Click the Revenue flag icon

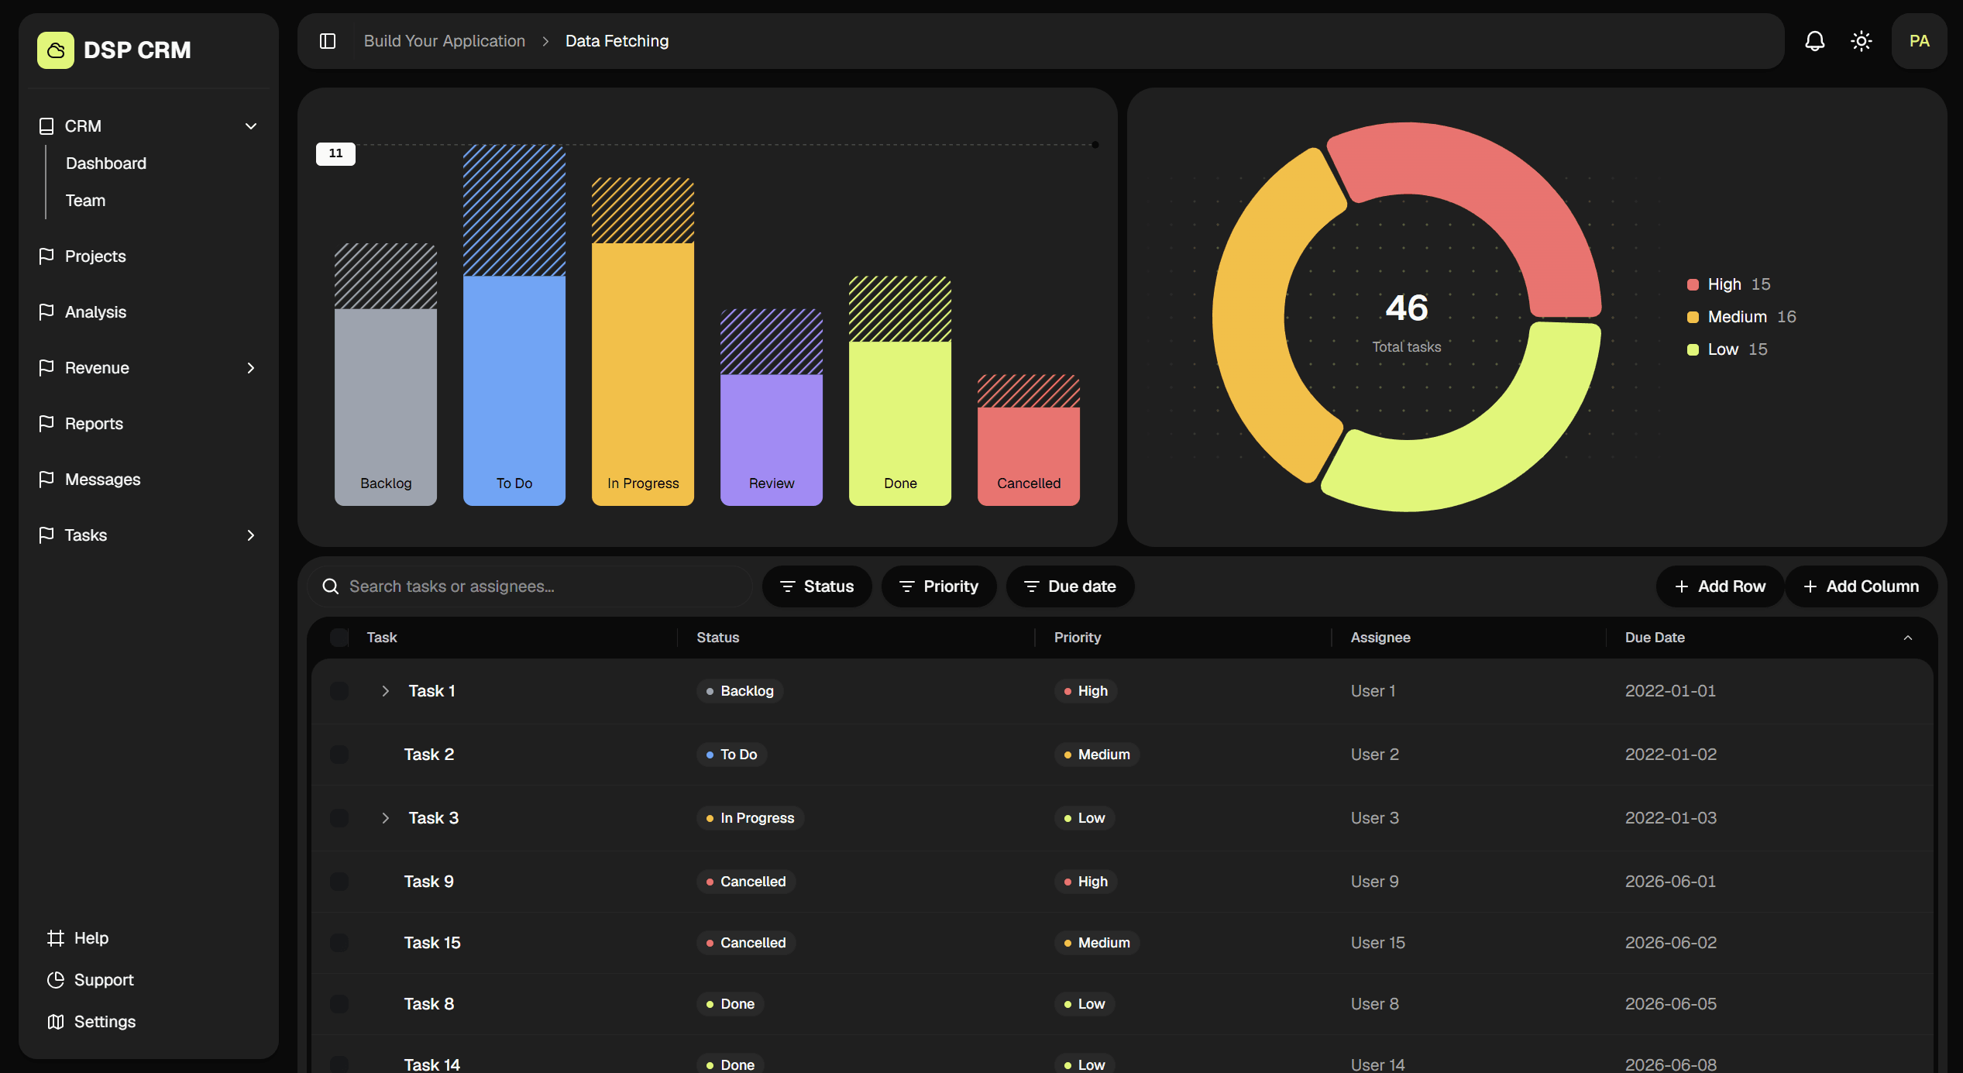[x=46, y=367]
